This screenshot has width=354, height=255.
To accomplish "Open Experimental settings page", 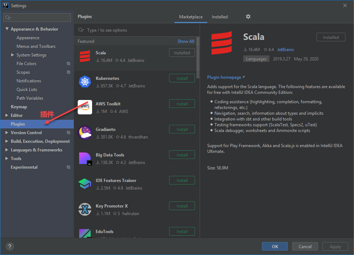I will tap(24, 167).
